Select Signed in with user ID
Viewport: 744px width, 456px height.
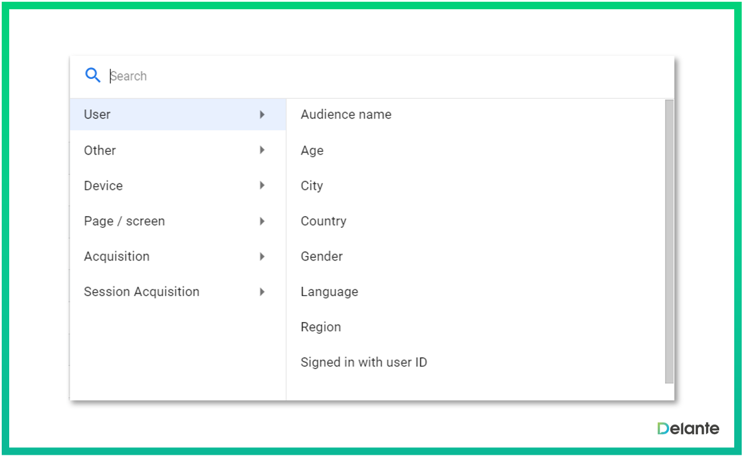[364, 362]
